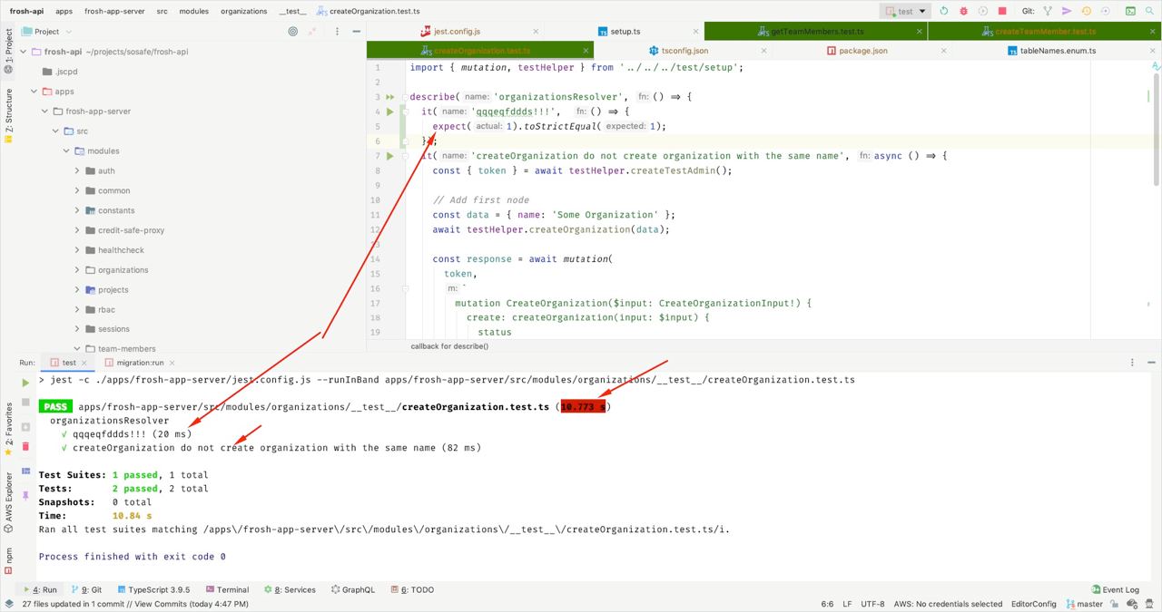Click LF line separator in status bar
This screenshot has height=612, width=1162.
(x=847, y=604)
